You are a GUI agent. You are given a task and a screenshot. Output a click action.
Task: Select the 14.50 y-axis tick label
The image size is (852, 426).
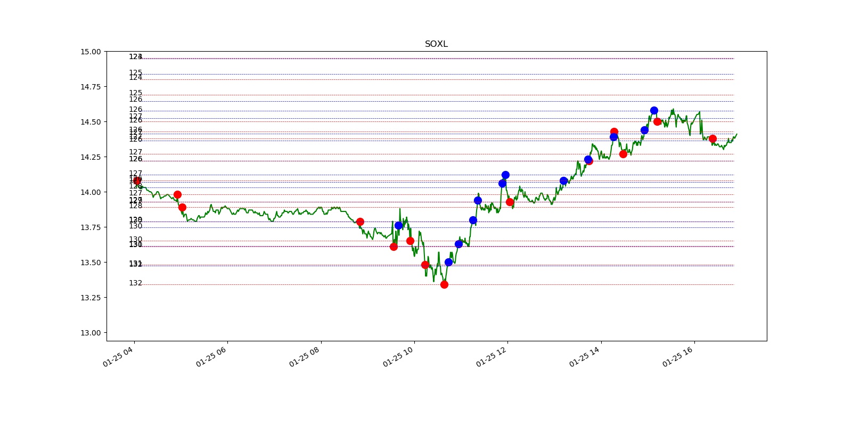(x=91, y=122)
